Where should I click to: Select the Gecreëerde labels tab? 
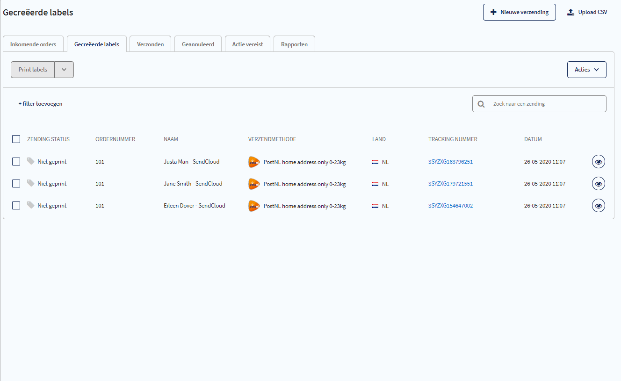pyautogui.click(x=97, y=44)
